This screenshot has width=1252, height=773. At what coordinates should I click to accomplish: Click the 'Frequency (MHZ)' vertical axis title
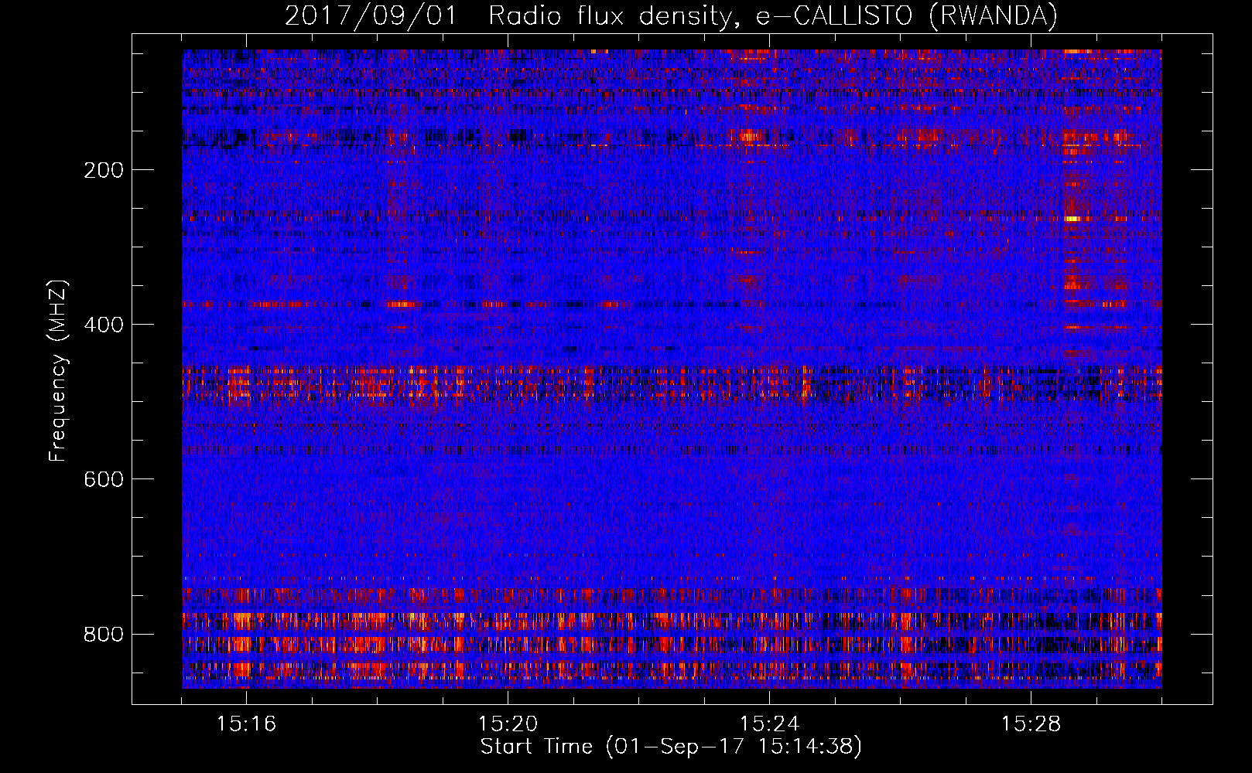pyautogui.click(x=59, y=370)
